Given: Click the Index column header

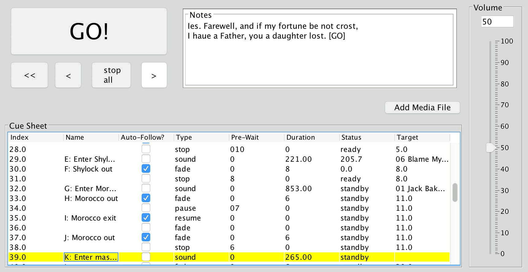Looking at the screenshot, I should pos(36,137).
